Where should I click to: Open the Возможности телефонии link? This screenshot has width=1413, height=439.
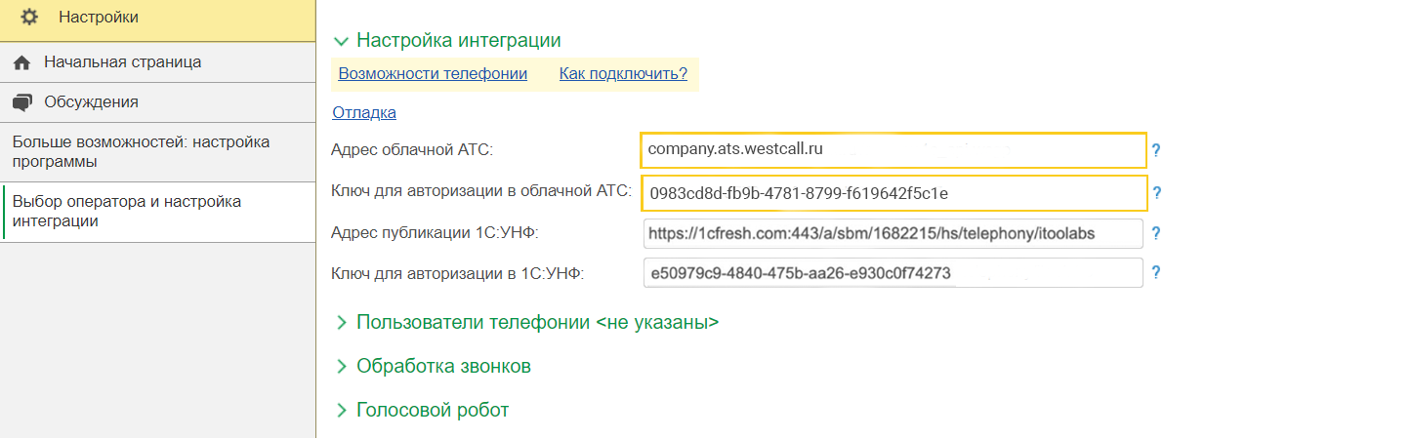(x=433, y=74)
